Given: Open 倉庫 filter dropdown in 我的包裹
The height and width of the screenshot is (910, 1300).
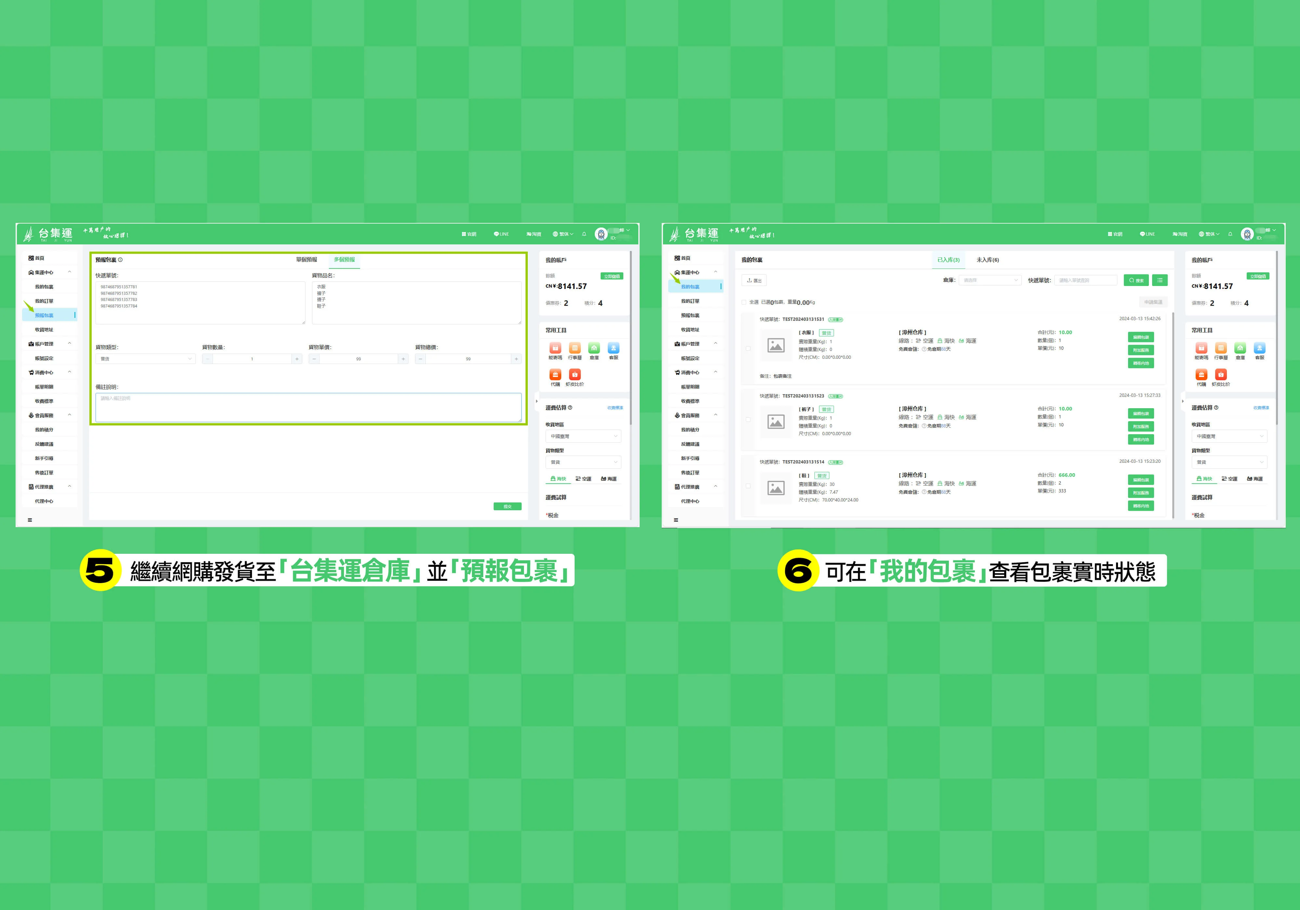Looking at the screenshot, I should (990, 280).
